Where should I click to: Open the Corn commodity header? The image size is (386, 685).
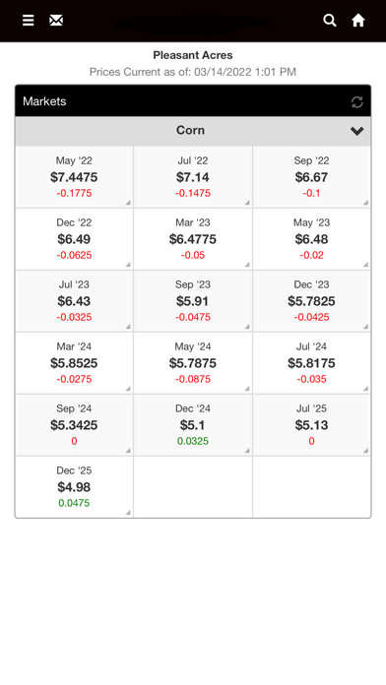(x=193, y=131)
